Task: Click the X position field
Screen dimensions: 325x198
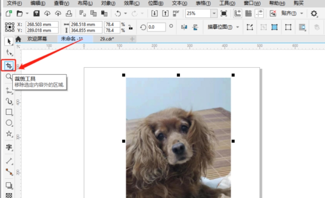Action: tap(42, 24)
